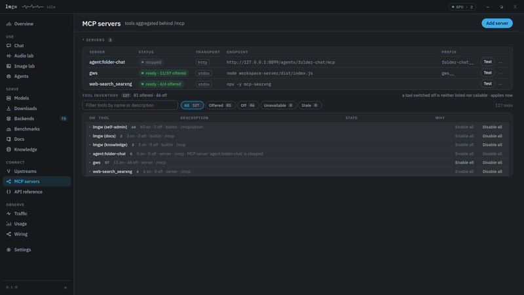Click the Add server button
Viewport: 524px width, 295px height.
tap(497, 23)
